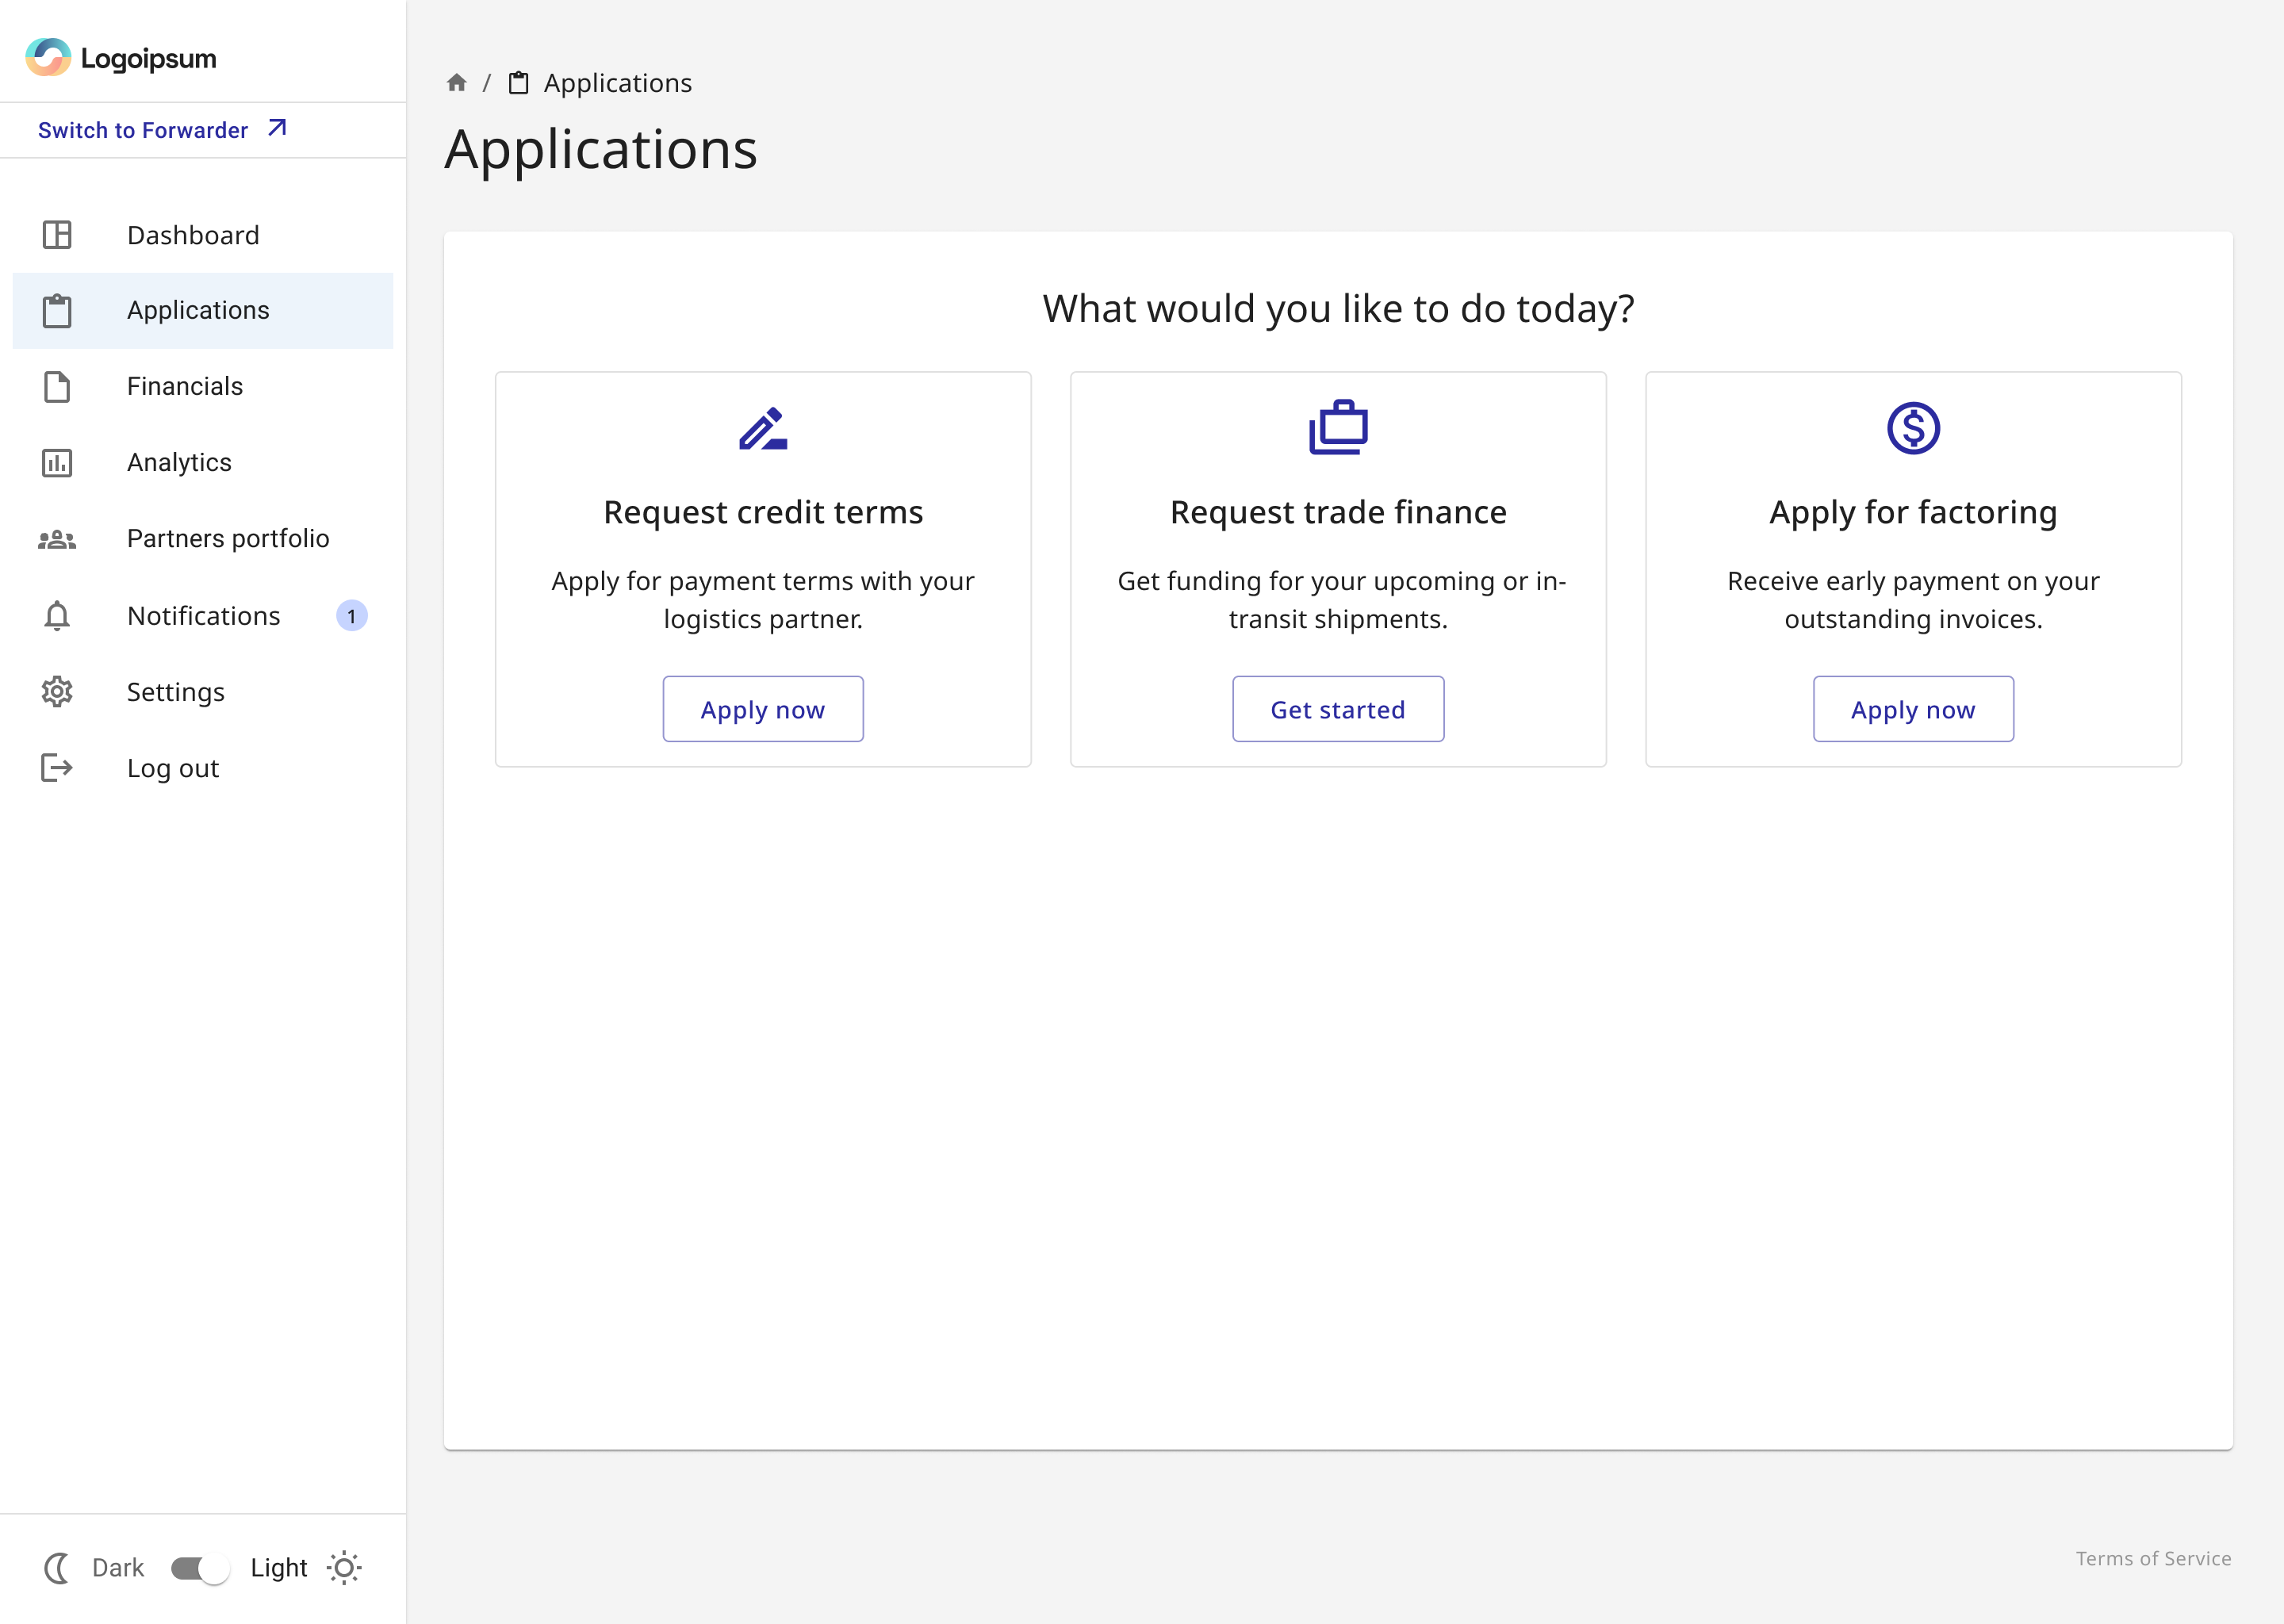
Task: Click Apply now under Request credit terms
Action: [763, 709]
